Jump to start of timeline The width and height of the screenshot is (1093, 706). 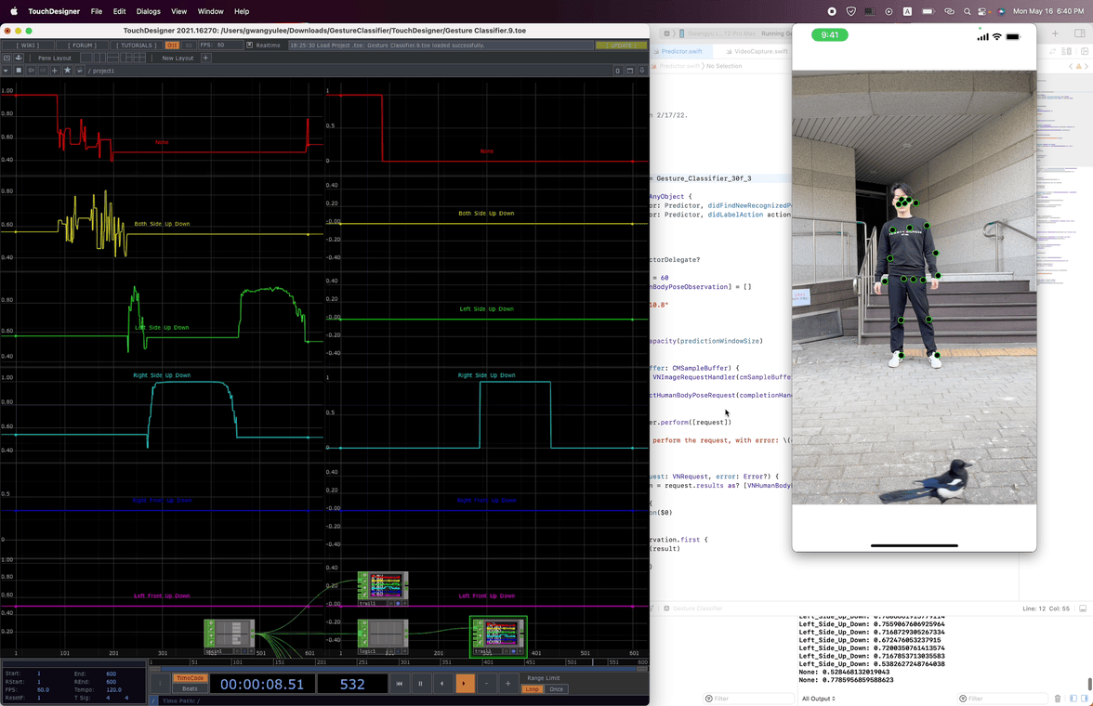400,684
